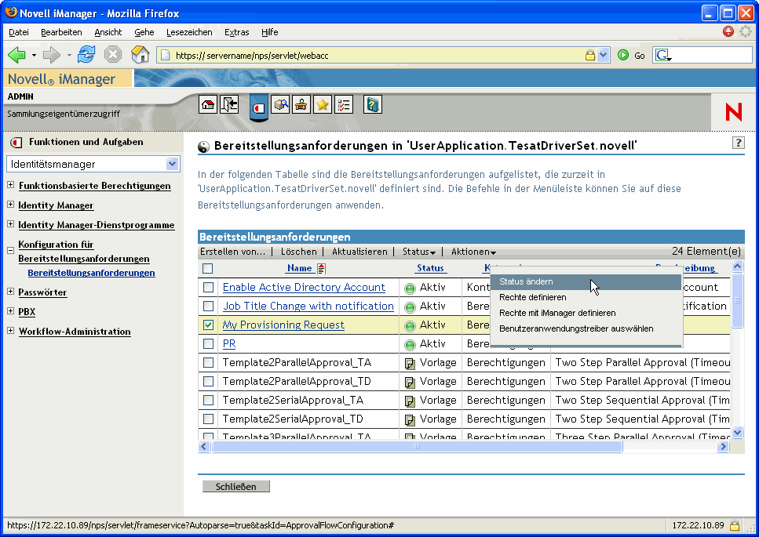Open the Extras menu
The height and width of the screenshot is (537, 759).
click(x=237, y=32)
